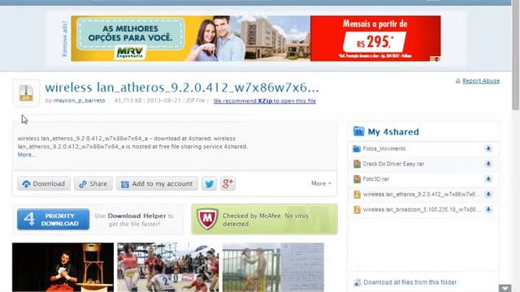Add file to my account
This screenshot has height=292, width=520.
(x=157, y=184)
